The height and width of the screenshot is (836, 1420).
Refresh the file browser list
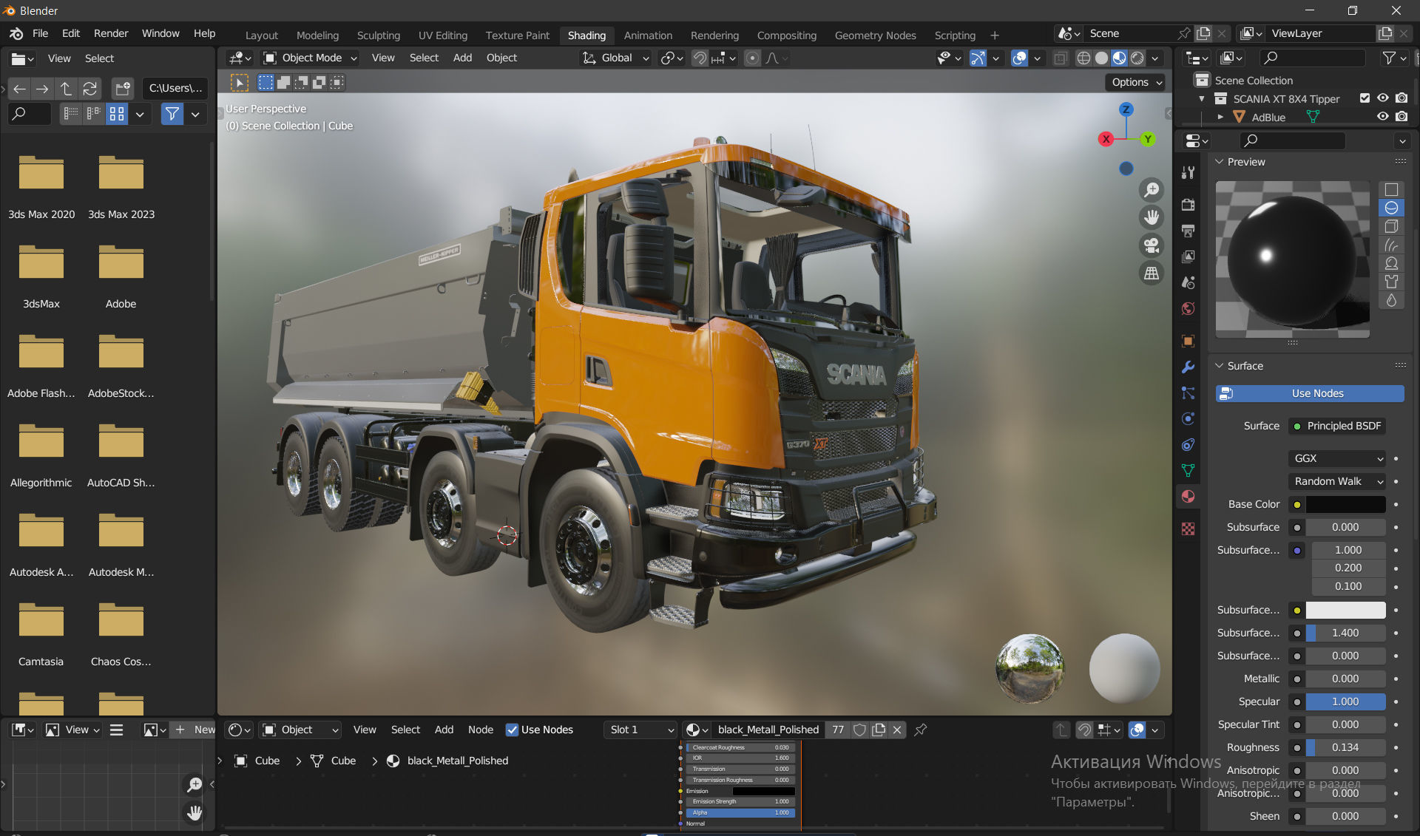tap(89, 89)
